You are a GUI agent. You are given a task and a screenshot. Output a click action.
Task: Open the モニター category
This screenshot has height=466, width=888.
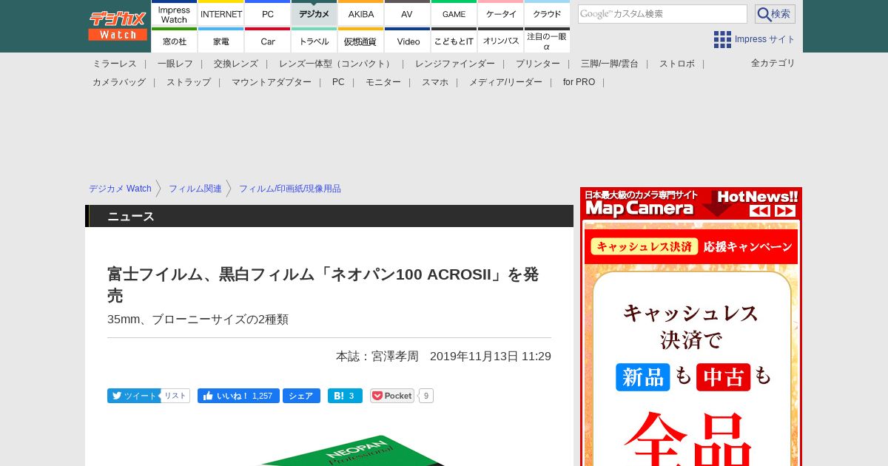pyautogui.click(x=383, y=82)
